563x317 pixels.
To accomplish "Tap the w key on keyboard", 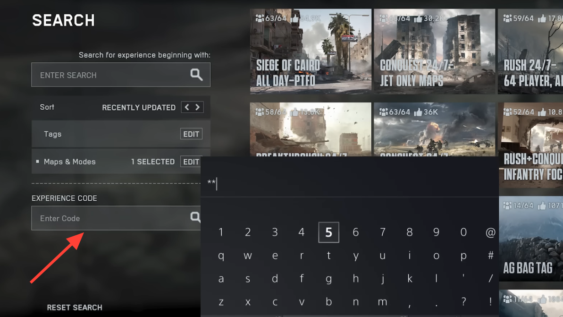I will pyautogui.click(x=248, y=256).
